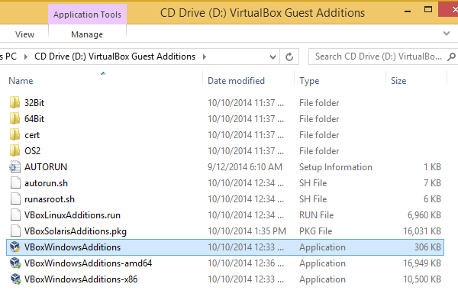The width and height of the screenshot is (458, 300).
Task: Click the VBoxWindowsAdditions application icon
Action: coord(15,247)
